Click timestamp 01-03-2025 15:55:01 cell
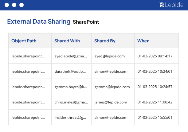The height and width of the screenshot is (132, 188). [x=155, y=118]
